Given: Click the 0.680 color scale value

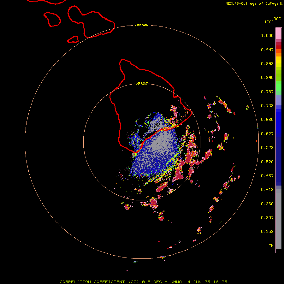Looking at the screenshot, I should [267, 120].
